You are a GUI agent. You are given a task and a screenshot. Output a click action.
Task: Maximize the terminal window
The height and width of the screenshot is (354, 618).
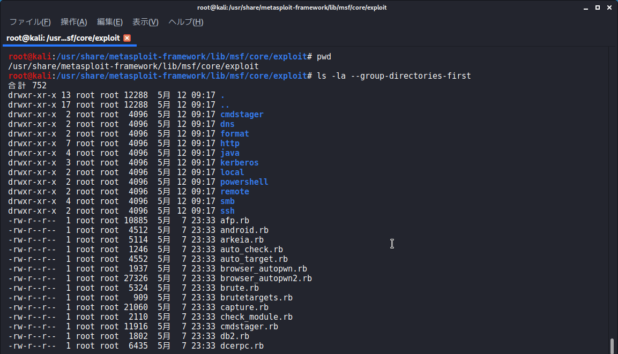[598, 7]
